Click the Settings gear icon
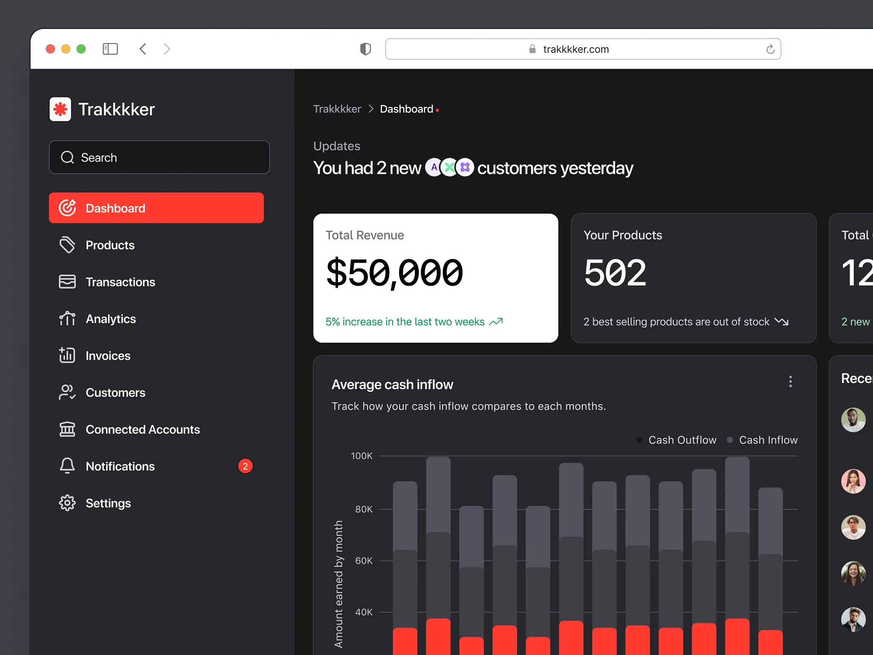This screenshot has height=655, width=873. [67, 503]
